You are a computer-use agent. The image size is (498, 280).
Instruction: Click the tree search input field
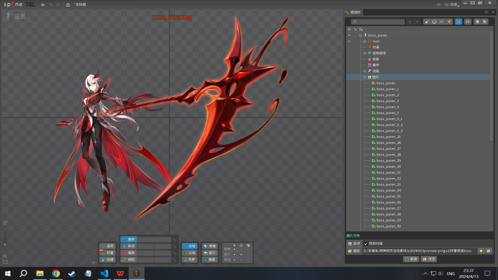pos(377,22)
